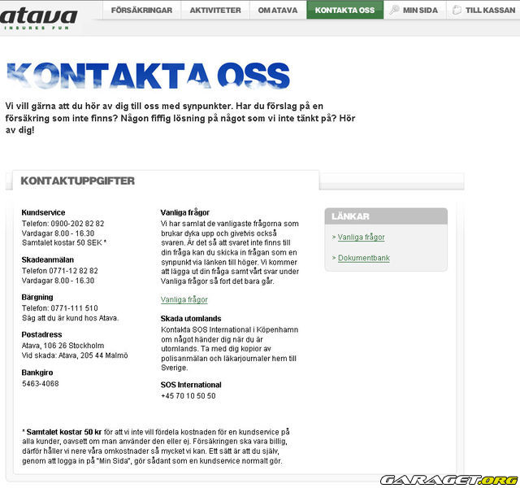The image size is (520, 488).
Task: Click the SOS International number +45 70 10 50 50
Action: tap(188, 396)
